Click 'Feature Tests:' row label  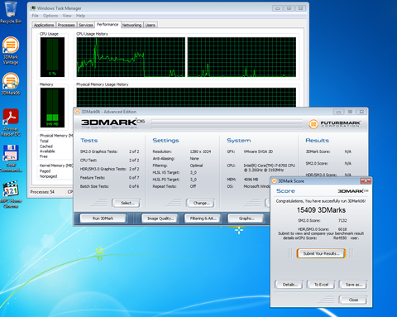[93, 178]
